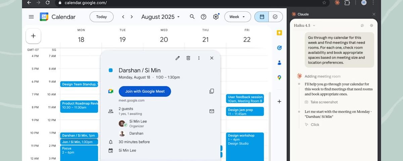The width and height of the screenshot is (403, 161).
Task: Open Google Maps side panel icon
Action: tap(279, 78)
